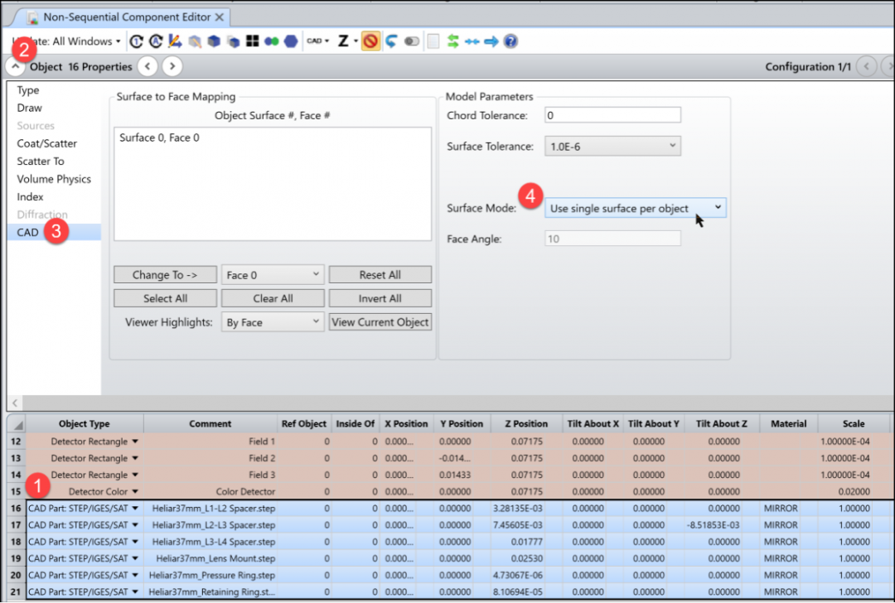The width and height of the screenshot is (895, 603).
Task: Click the blue hexagon toolbar icon
Action: 291,41
